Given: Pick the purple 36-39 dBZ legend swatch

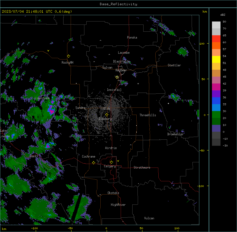Looking at the screenshot, I should click(216, 94).
